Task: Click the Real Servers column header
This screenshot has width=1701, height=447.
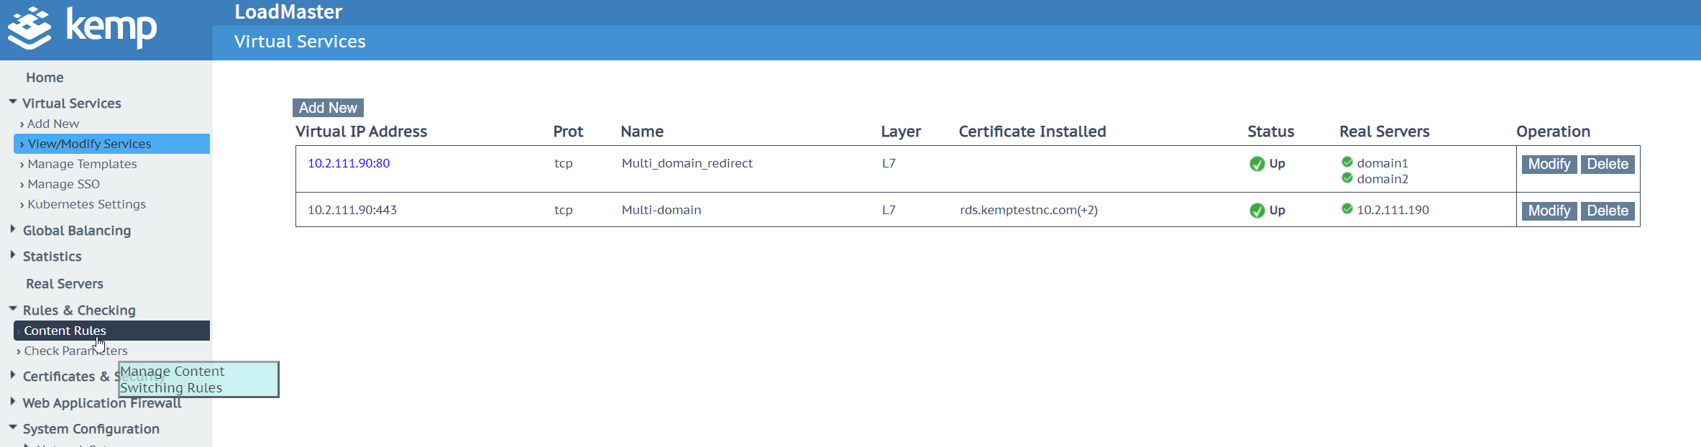Action: coord(1385,132)
